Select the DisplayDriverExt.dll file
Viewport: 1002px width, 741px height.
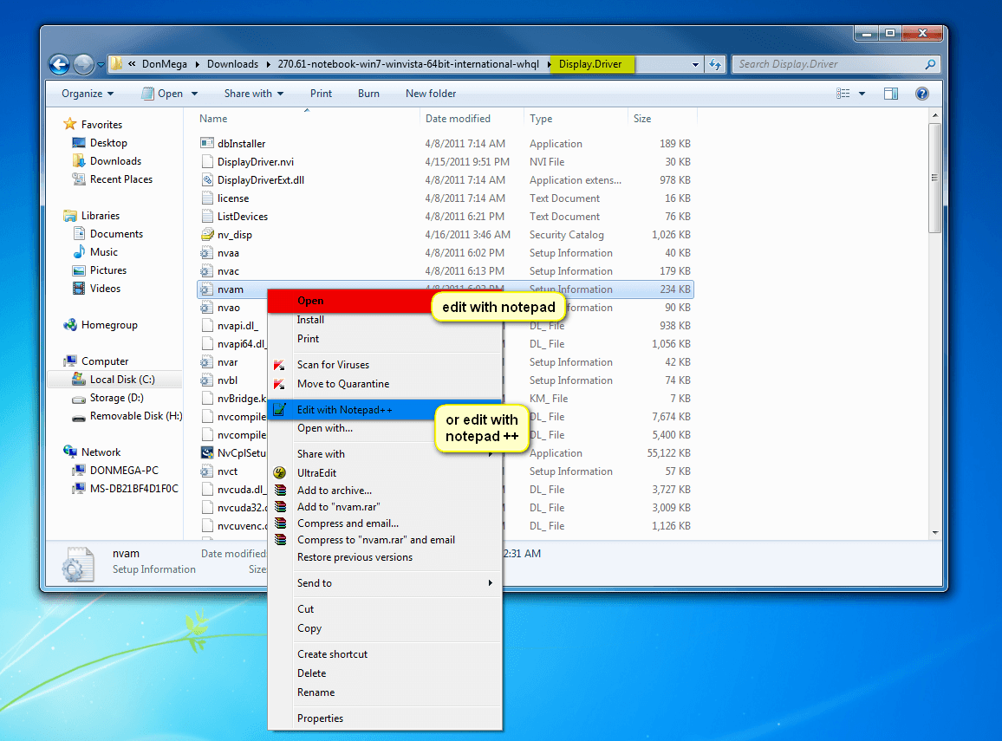(x=260, y=180)
